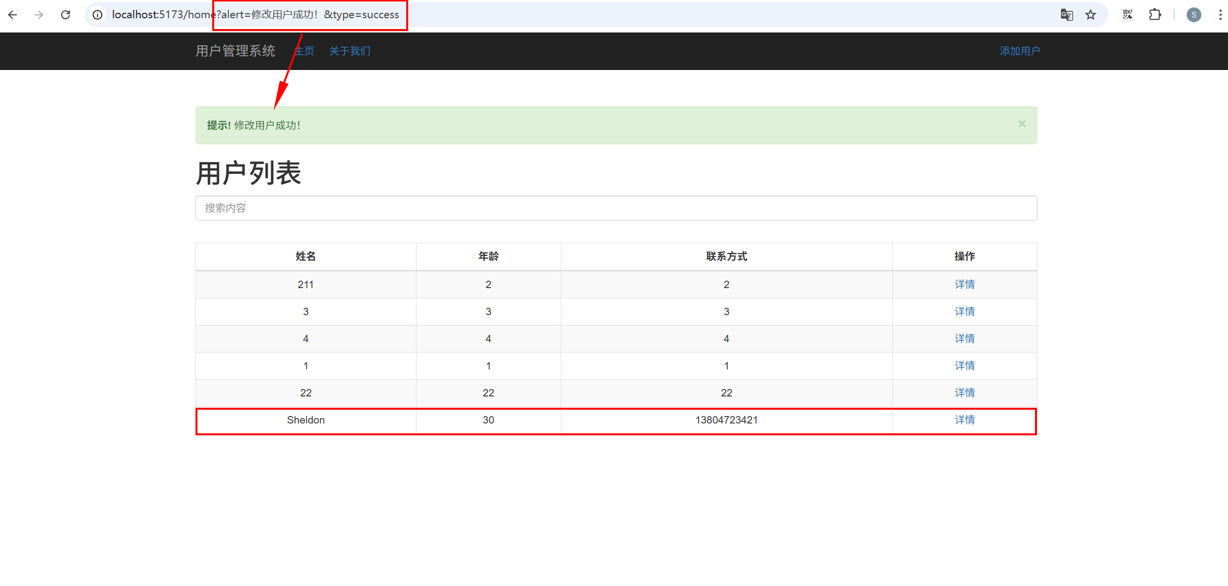Go to 主页 in the navbar
Image resolution: width=1228 pixels, height=586 pixels.
[x=304, y=51]
